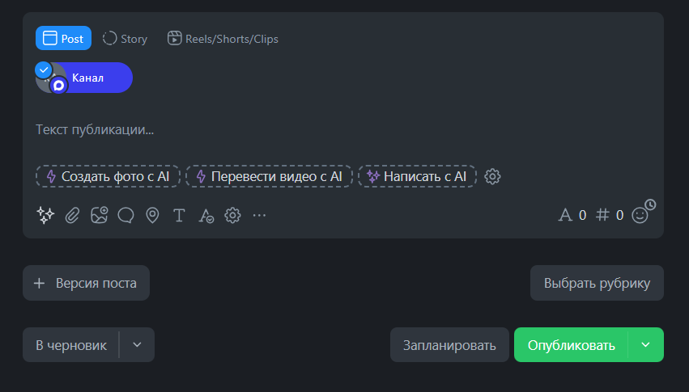Expand the dropdown arrow beside Опубликовать
This screenshot has width=689, height=392.
coord(645,344)
